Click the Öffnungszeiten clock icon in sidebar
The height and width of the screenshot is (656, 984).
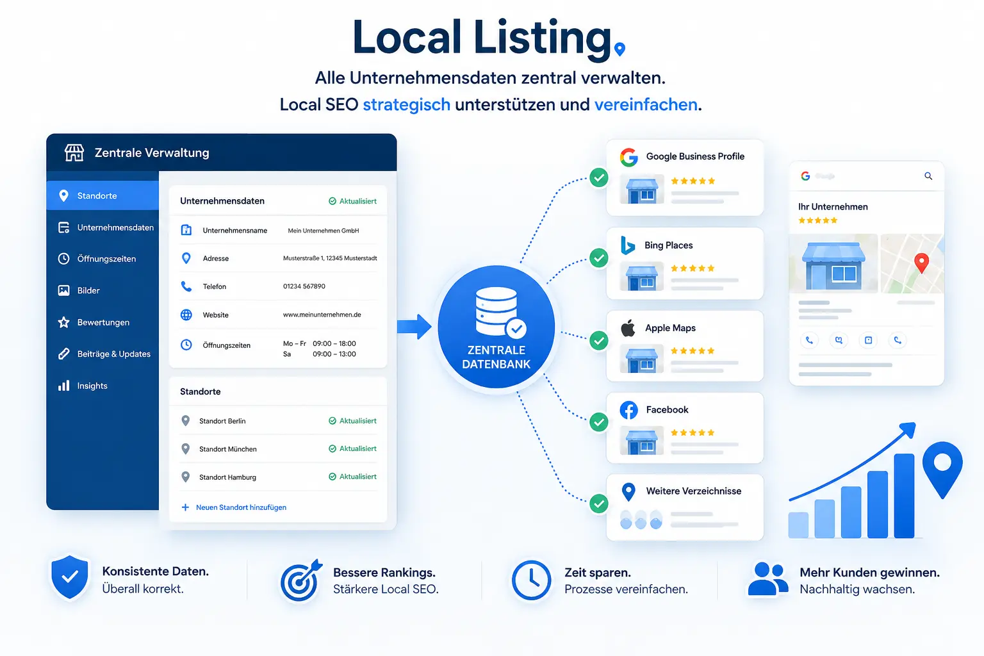(x=63, y=259)
